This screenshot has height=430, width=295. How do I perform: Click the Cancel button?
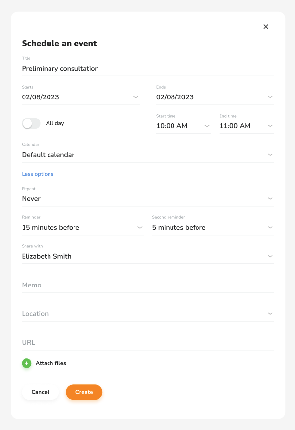pyautogui.click(x=40, y=392)
